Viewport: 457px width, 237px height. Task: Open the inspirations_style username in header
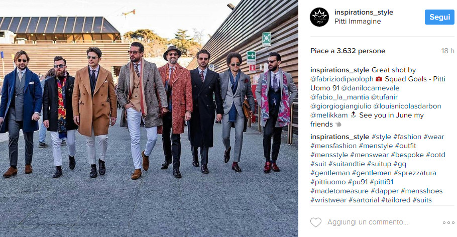pos(364,12)
